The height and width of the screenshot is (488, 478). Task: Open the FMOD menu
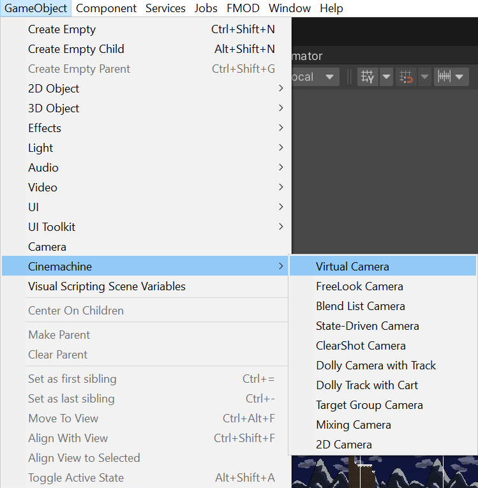click(x=243, y=8)
